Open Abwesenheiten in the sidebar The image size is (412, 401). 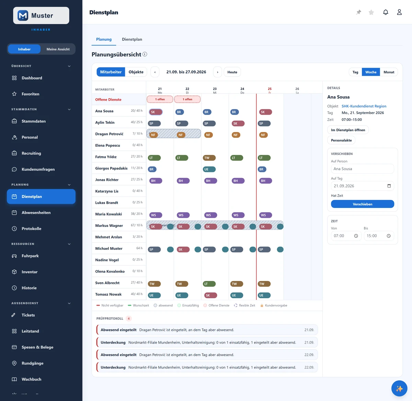[41, 213]
